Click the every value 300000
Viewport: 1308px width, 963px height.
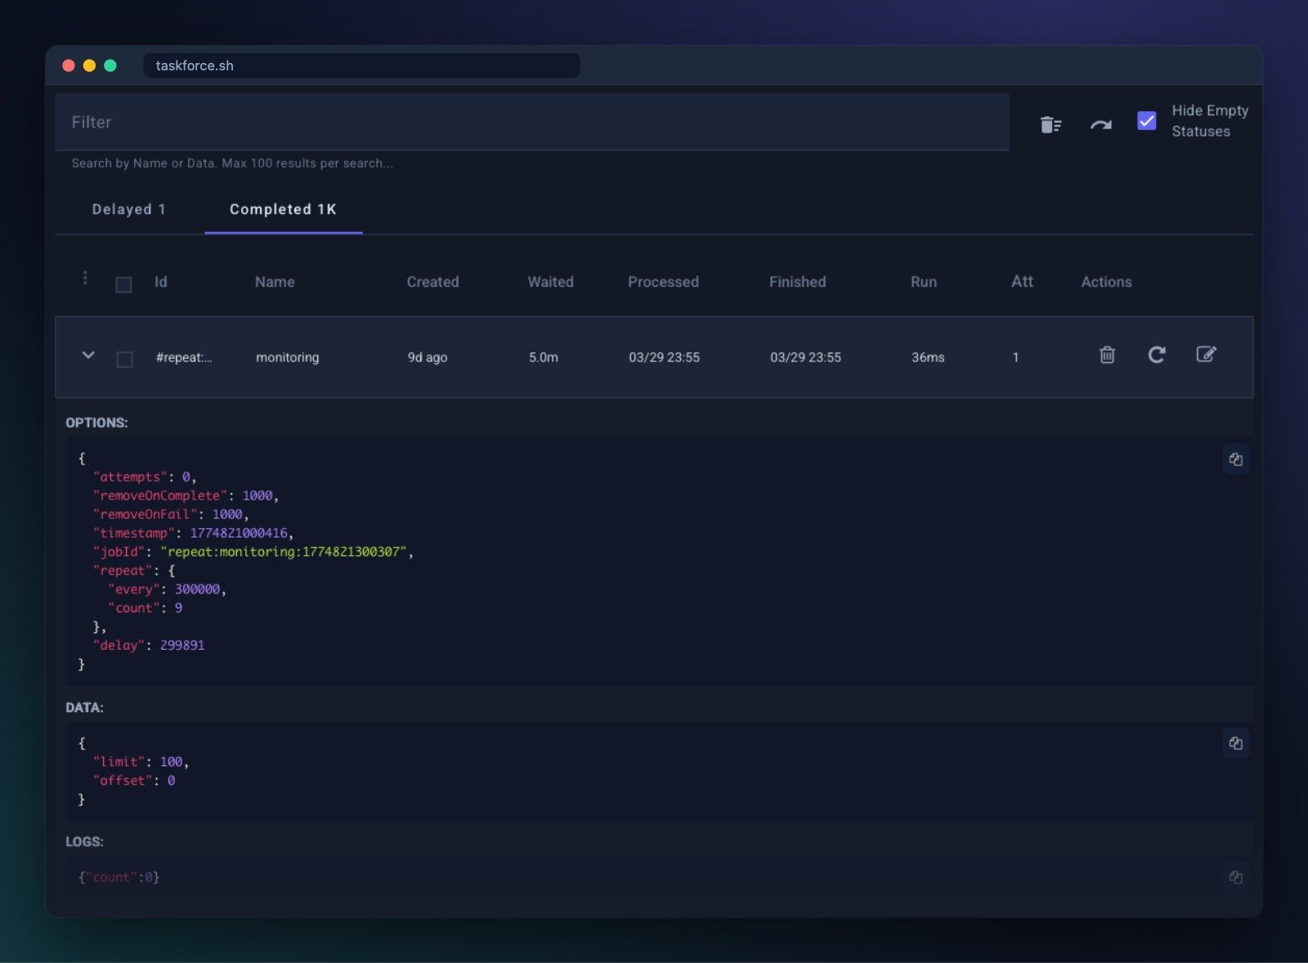(197, 589)
